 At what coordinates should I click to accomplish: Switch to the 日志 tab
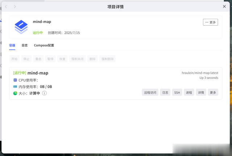pos(25,45)
